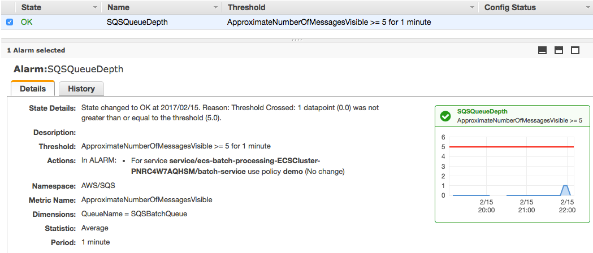Screen dimensions: 593x253
Task: Sort by the Threshold column header
Action: coord(246,7)
